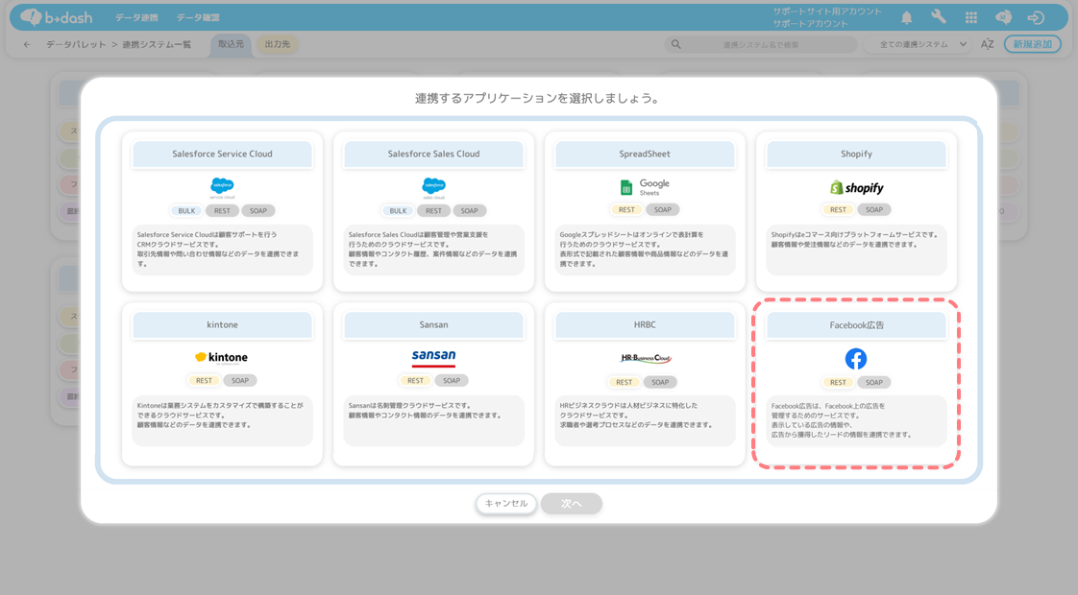Select SOAP on SpreadSheet card
This screenshot has width=1078, height=595.
[663, 209]
